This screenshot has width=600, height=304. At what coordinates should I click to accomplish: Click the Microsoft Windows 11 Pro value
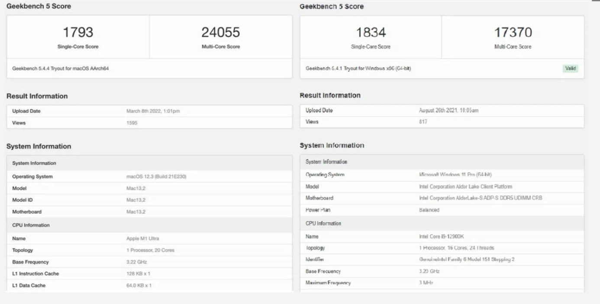coord(455,175)
